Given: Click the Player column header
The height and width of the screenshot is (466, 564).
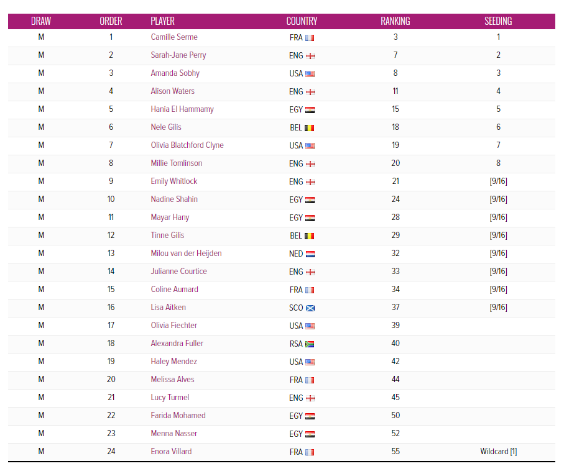Looking at the screenshot, I should 162,21.
